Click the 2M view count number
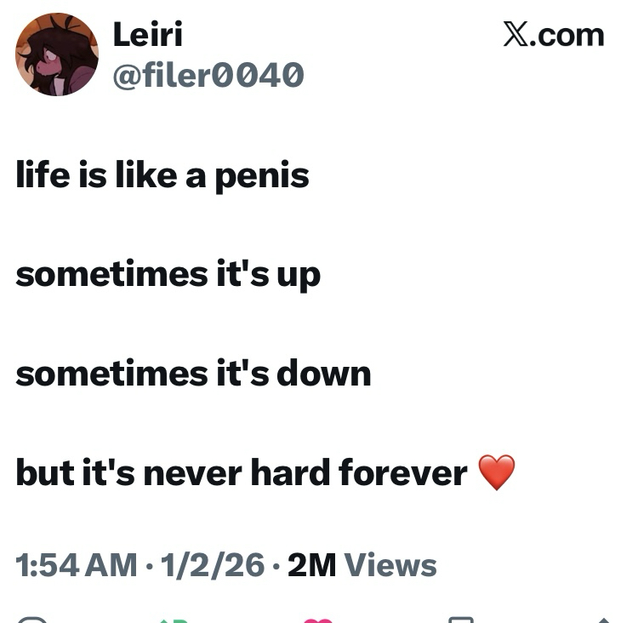The width and height of the screenshot is (638, 623). pyautogui.click(x=311, y=565)
